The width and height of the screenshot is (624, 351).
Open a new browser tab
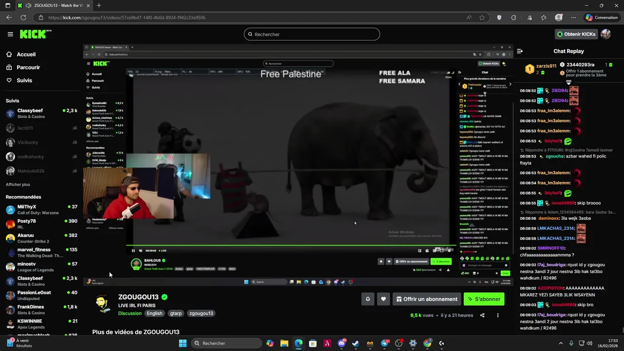[x=99, y=5]
